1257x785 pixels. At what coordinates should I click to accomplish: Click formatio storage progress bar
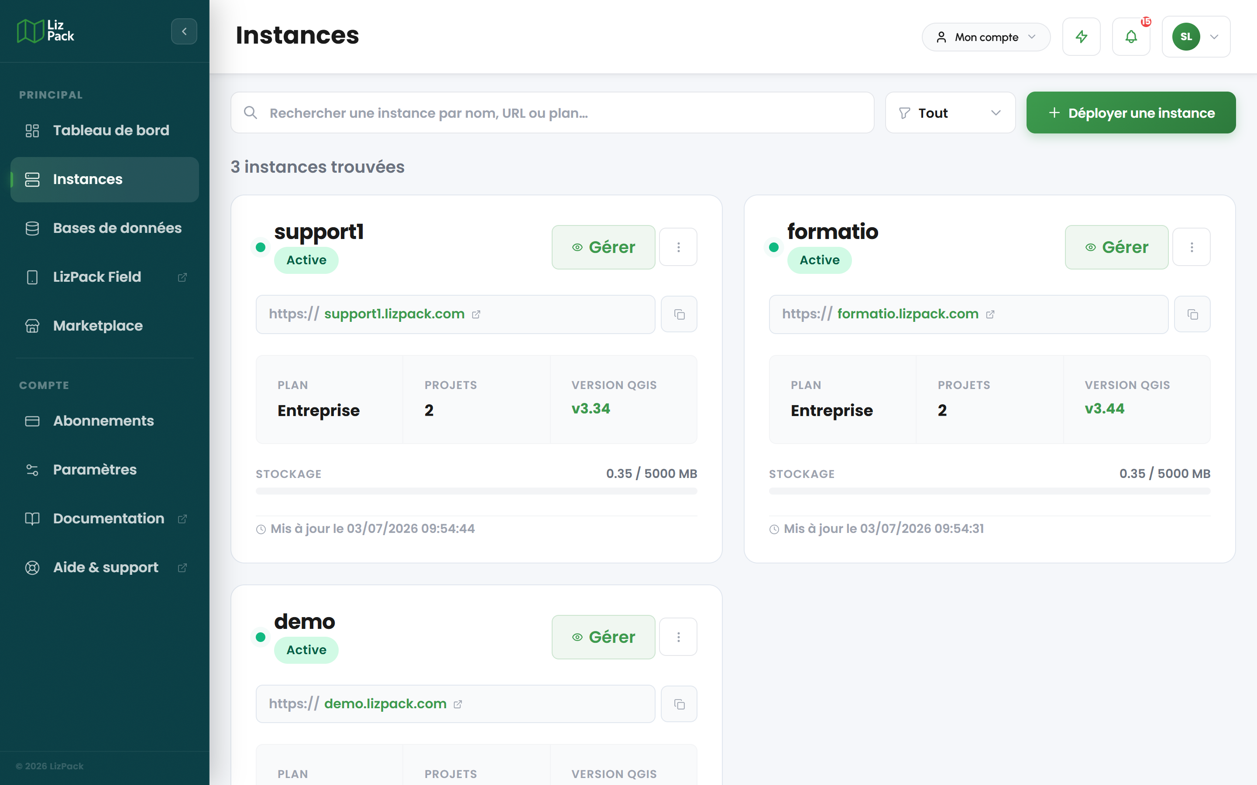[989, 491]
